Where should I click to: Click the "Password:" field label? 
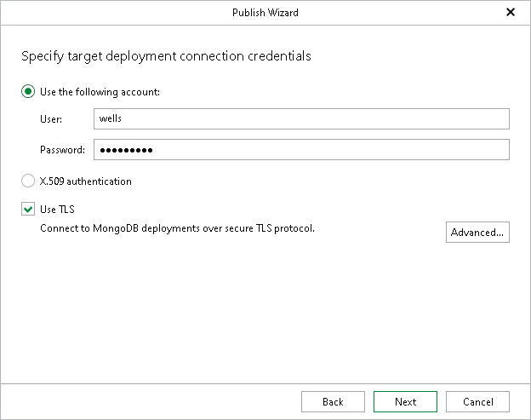62,150
